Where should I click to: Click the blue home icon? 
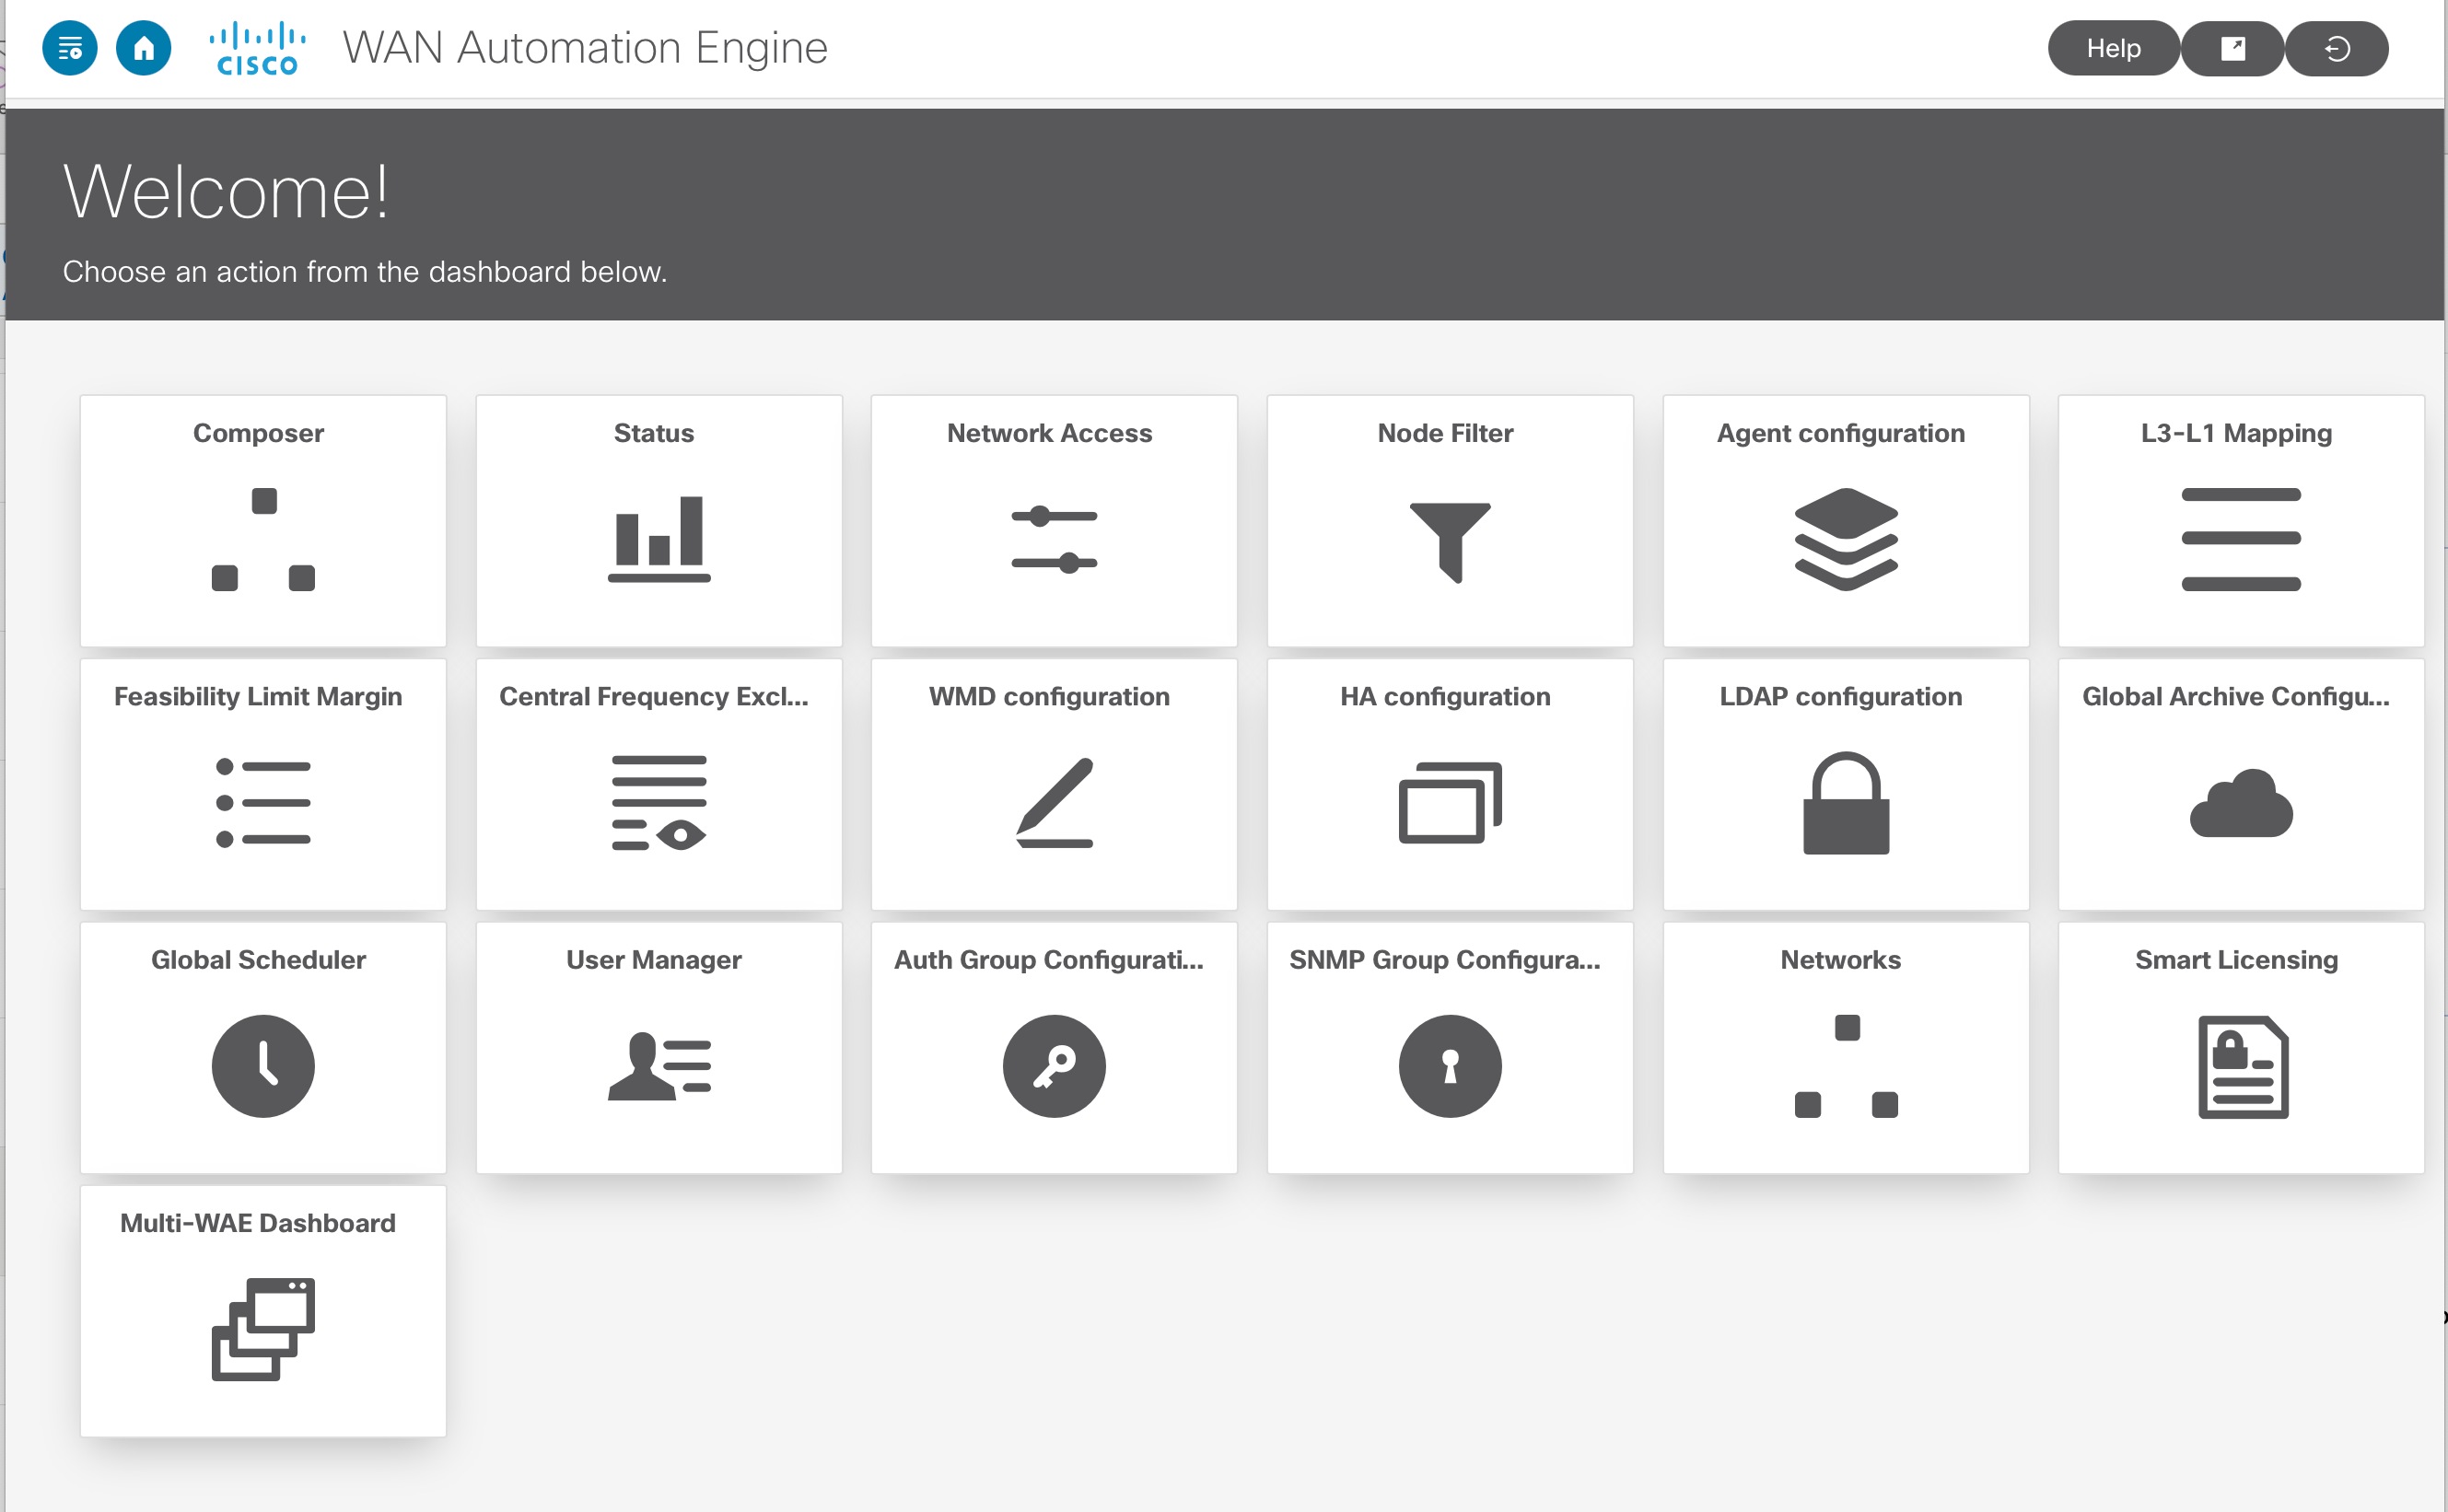[x=144, y=48]
